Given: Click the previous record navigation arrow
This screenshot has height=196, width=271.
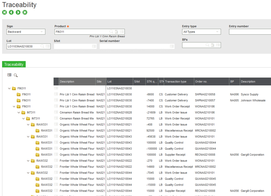Looking at the screenshot, I should [x=11, y=12].
